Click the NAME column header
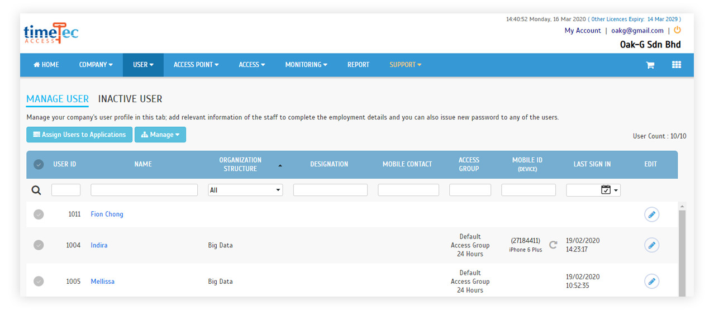 [x=143, y=164]
